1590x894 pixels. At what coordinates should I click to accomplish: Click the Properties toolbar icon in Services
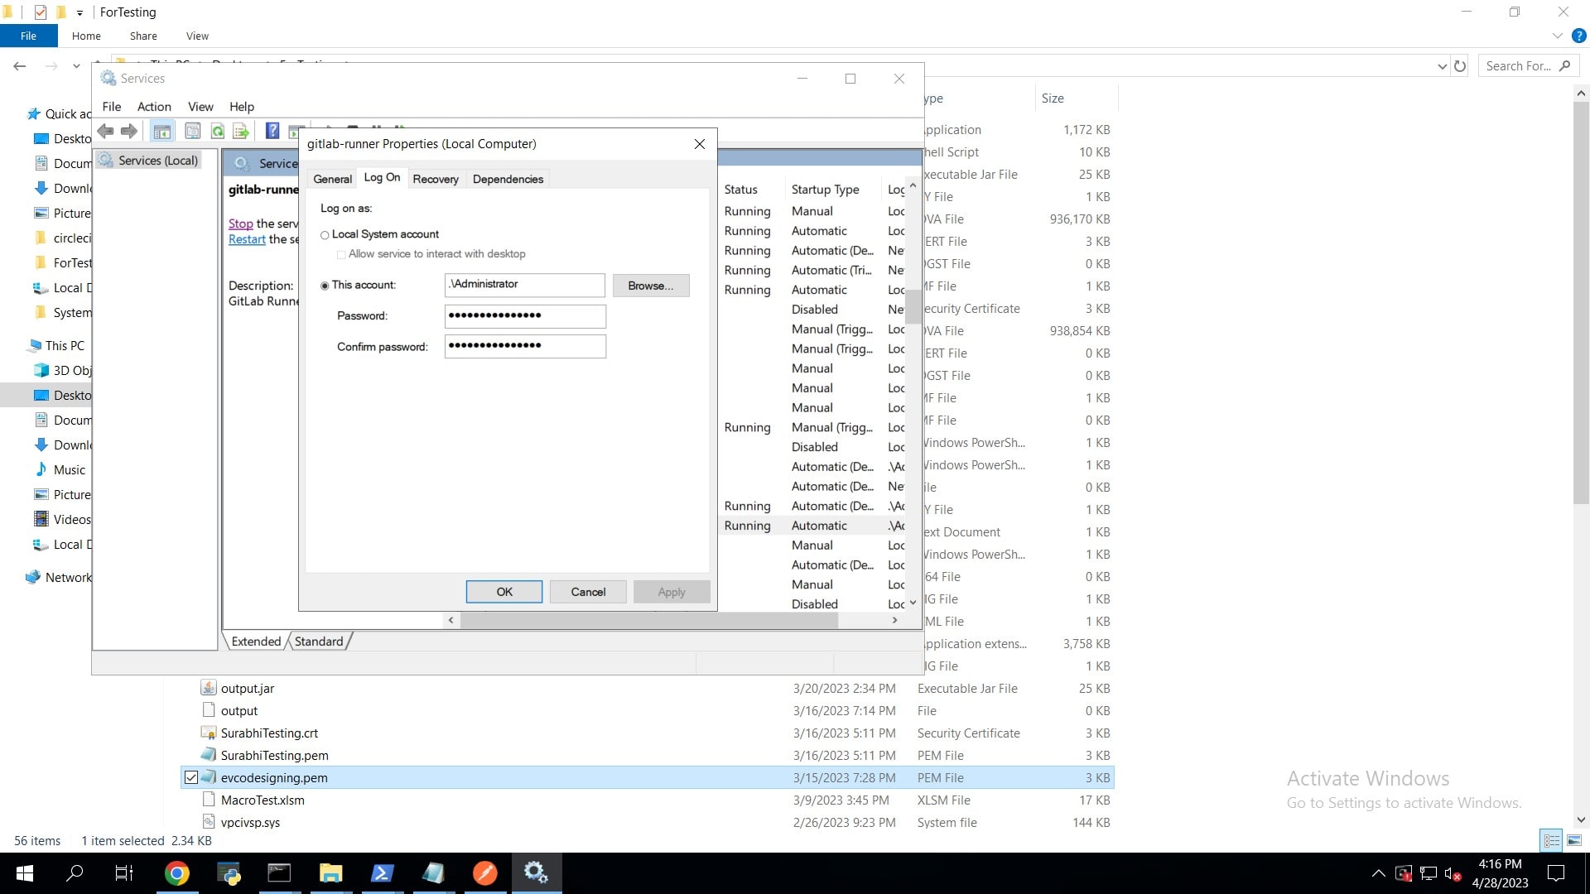pos(193,131)
